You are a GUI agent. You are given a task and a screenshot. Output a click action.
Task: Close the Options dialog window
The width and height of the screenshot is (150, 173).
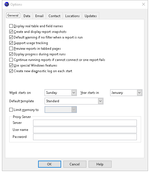pos(143,4)
